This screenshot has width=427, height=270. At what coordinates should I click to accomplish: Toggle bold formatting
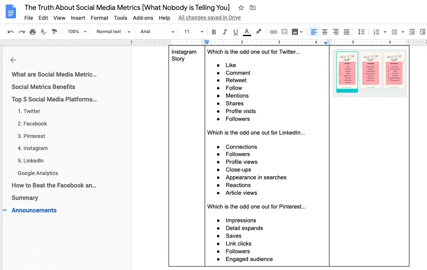click(214, 32)
